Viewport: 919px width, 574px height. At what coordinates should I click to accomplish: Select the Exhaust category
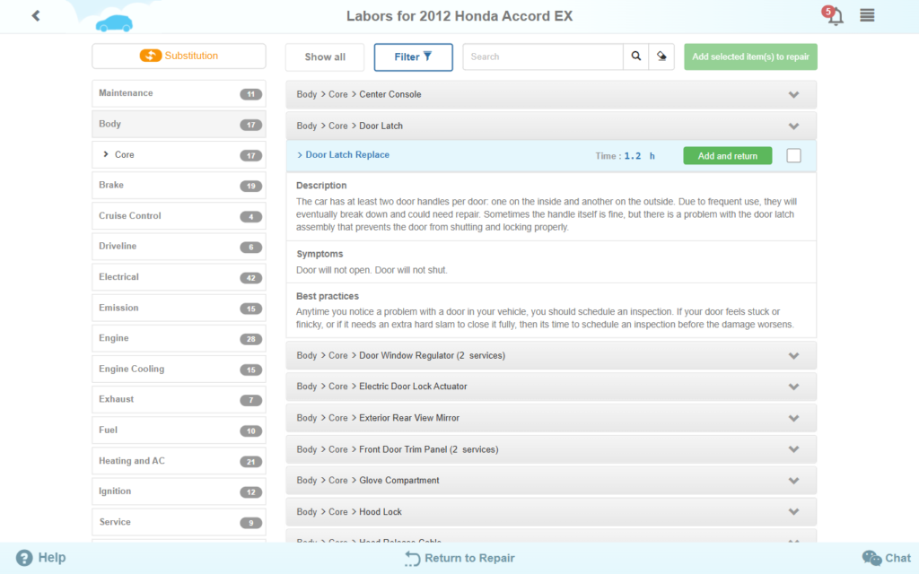click(179, 399)
